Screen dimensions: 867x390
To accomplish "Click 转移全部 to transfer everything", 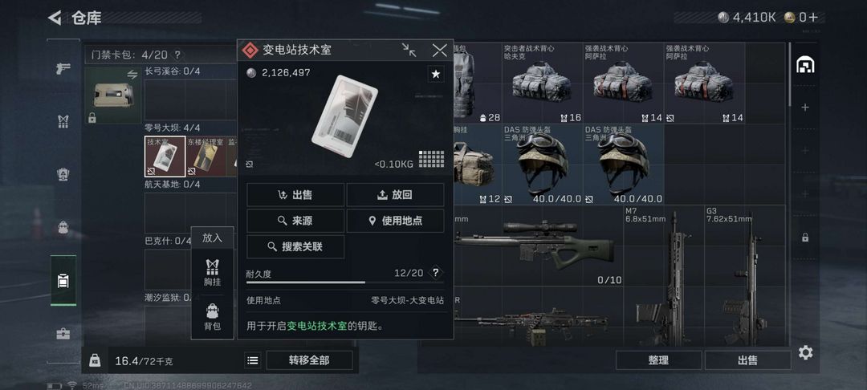I will [x=309, y=360].
